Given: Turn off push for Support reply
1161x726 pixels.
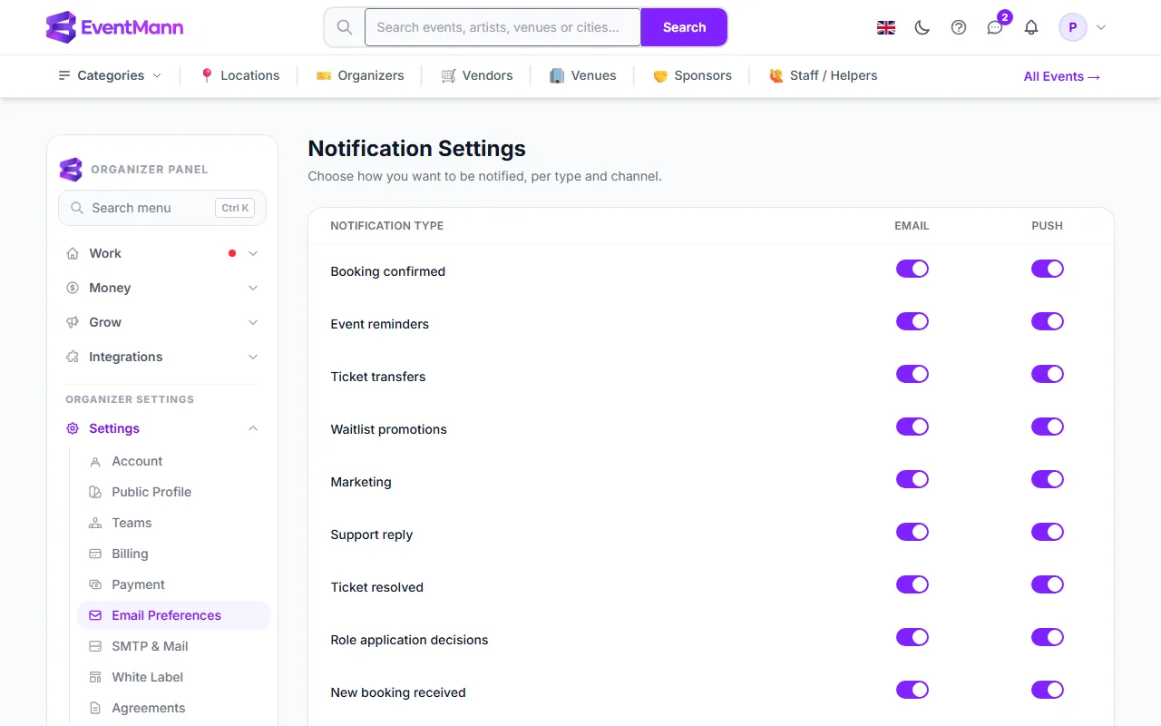Looking at the screenshot, I should point(1048,532).
